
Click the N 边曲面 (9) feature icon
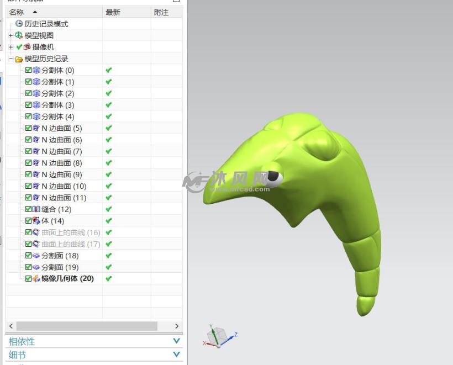pyautogui.click(x=36, y=174)
